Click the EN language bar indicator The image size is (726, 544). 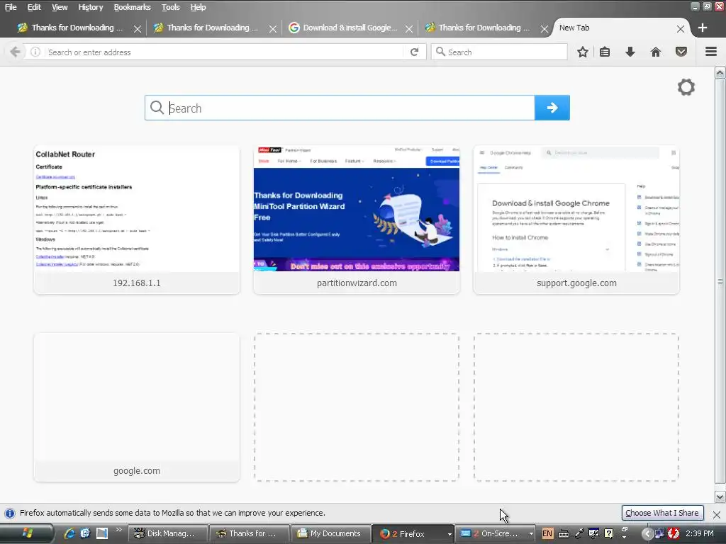(x=547, y=533)
